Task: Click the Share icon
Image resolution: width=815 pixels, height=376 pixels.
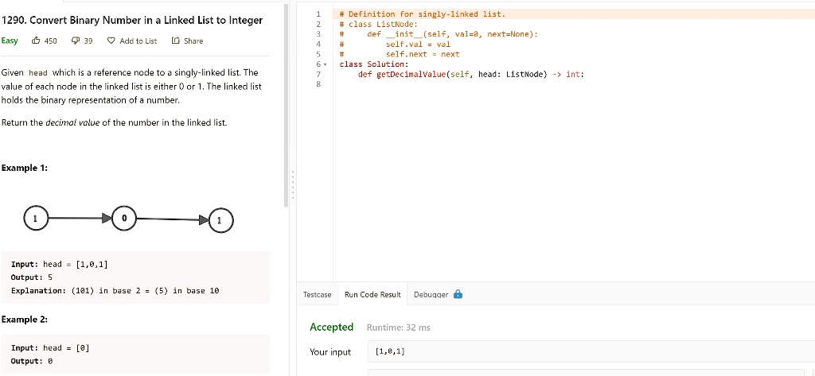Action: point(175,41)
